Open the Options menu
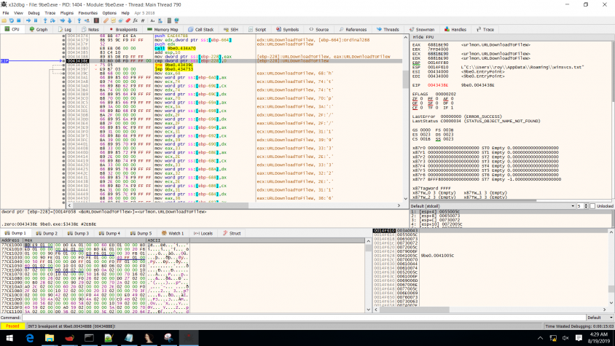615x346 pixels. coord(109,13)
